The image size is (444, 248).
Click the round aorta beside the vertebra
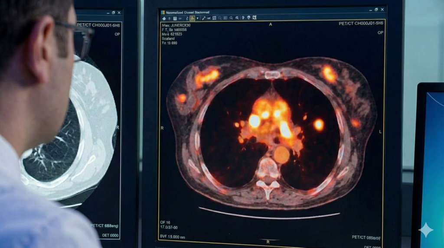click(x=281, y=155)
